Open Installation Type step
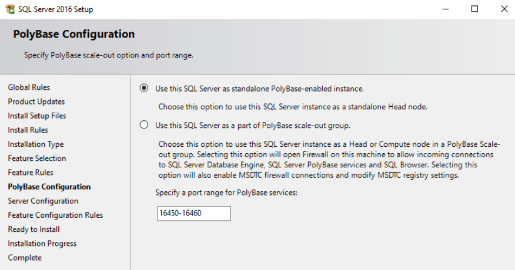515x270 pixels. click(35, 144)
